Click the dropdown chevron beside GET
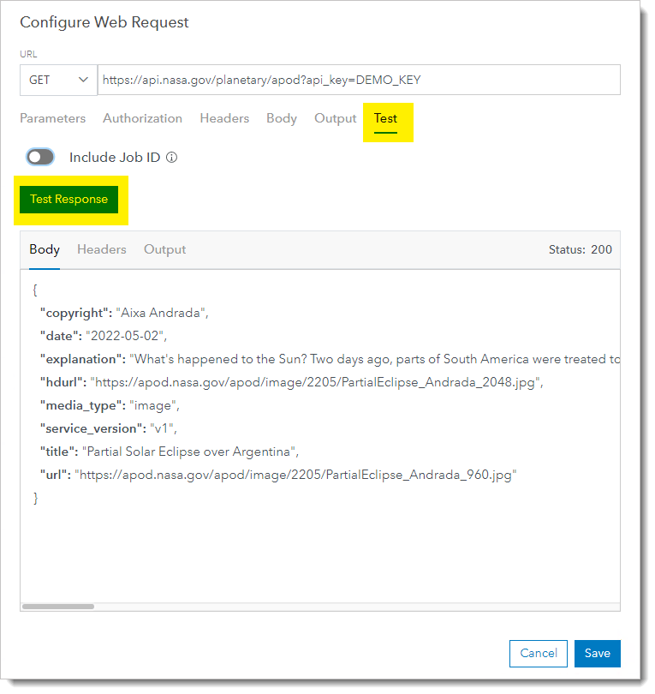Viewport: 655px width, 694px height. [x=83, y=80]
